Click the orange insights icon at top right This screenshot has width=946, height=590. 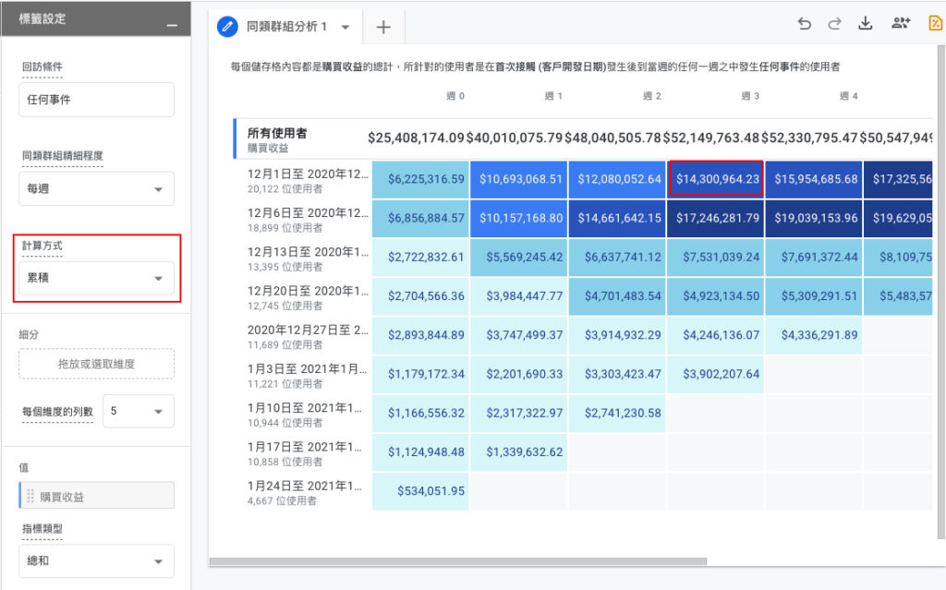935,23
